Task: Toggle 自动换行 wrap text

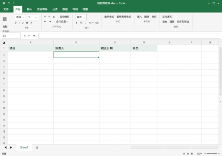Action: [x=65, y=17]
